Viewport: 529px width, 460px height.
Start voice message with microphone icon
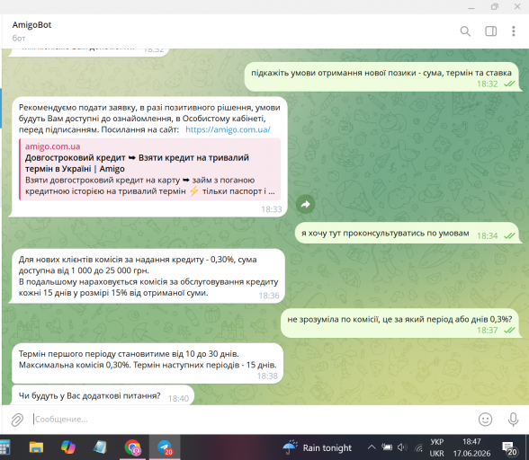(513, 420)
